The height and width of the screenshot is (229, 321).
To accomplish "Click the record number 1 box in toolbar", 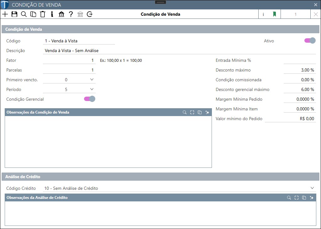I will (x=295, y=14).
